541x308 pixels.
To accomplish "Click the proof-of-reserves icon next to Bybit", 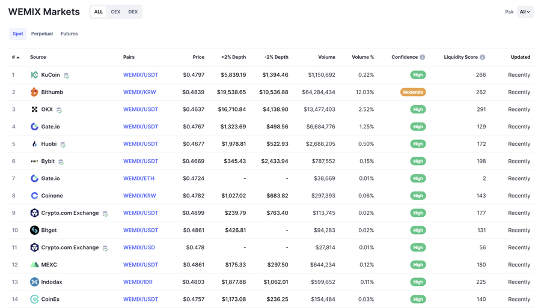I will coord(61,162).
